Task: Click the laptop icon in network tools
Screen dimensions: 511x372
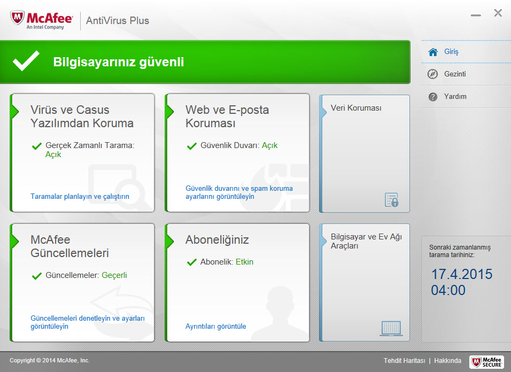Action: 391,328
